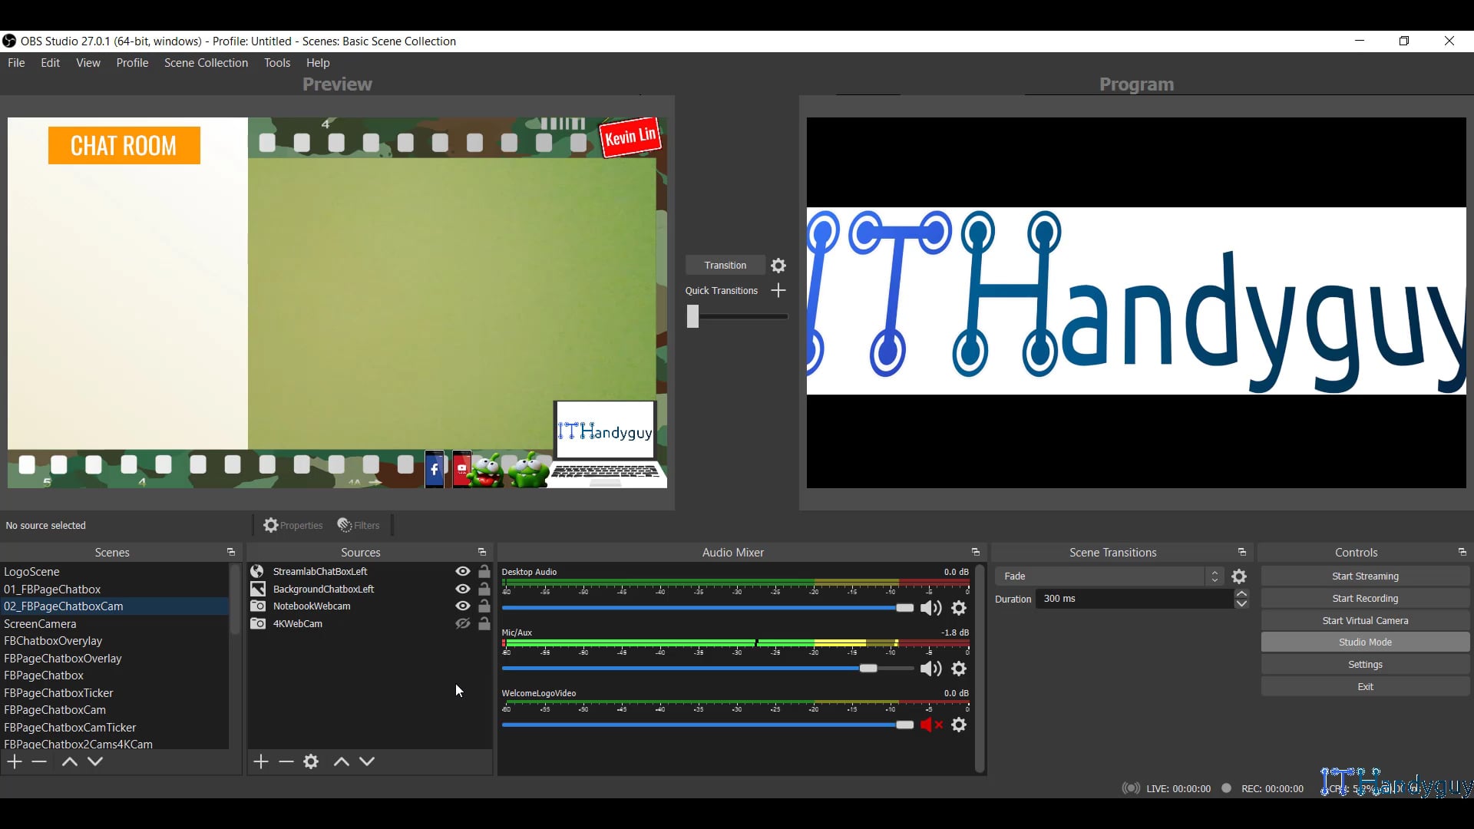
Task: Open Transition settings gear in center panel
Action: (778, 266)
